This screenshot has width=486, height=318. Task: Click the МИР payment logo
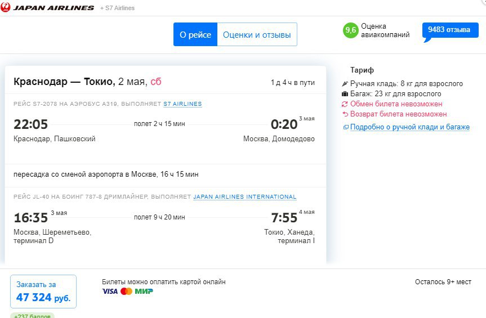[x=144, y=292]
